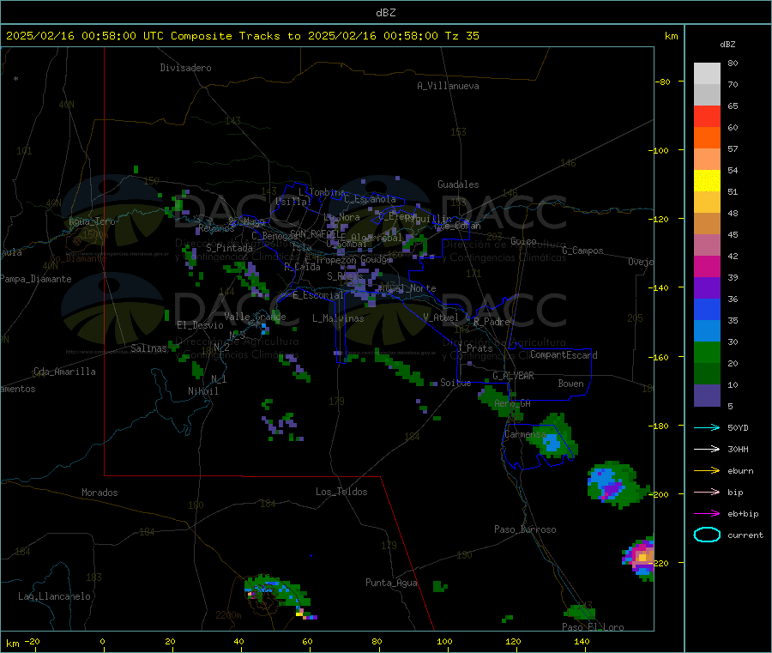Screen dimensions: 772x653
Task: Click the 42 dBZ magenta color swatch
Action: (707, 266)
